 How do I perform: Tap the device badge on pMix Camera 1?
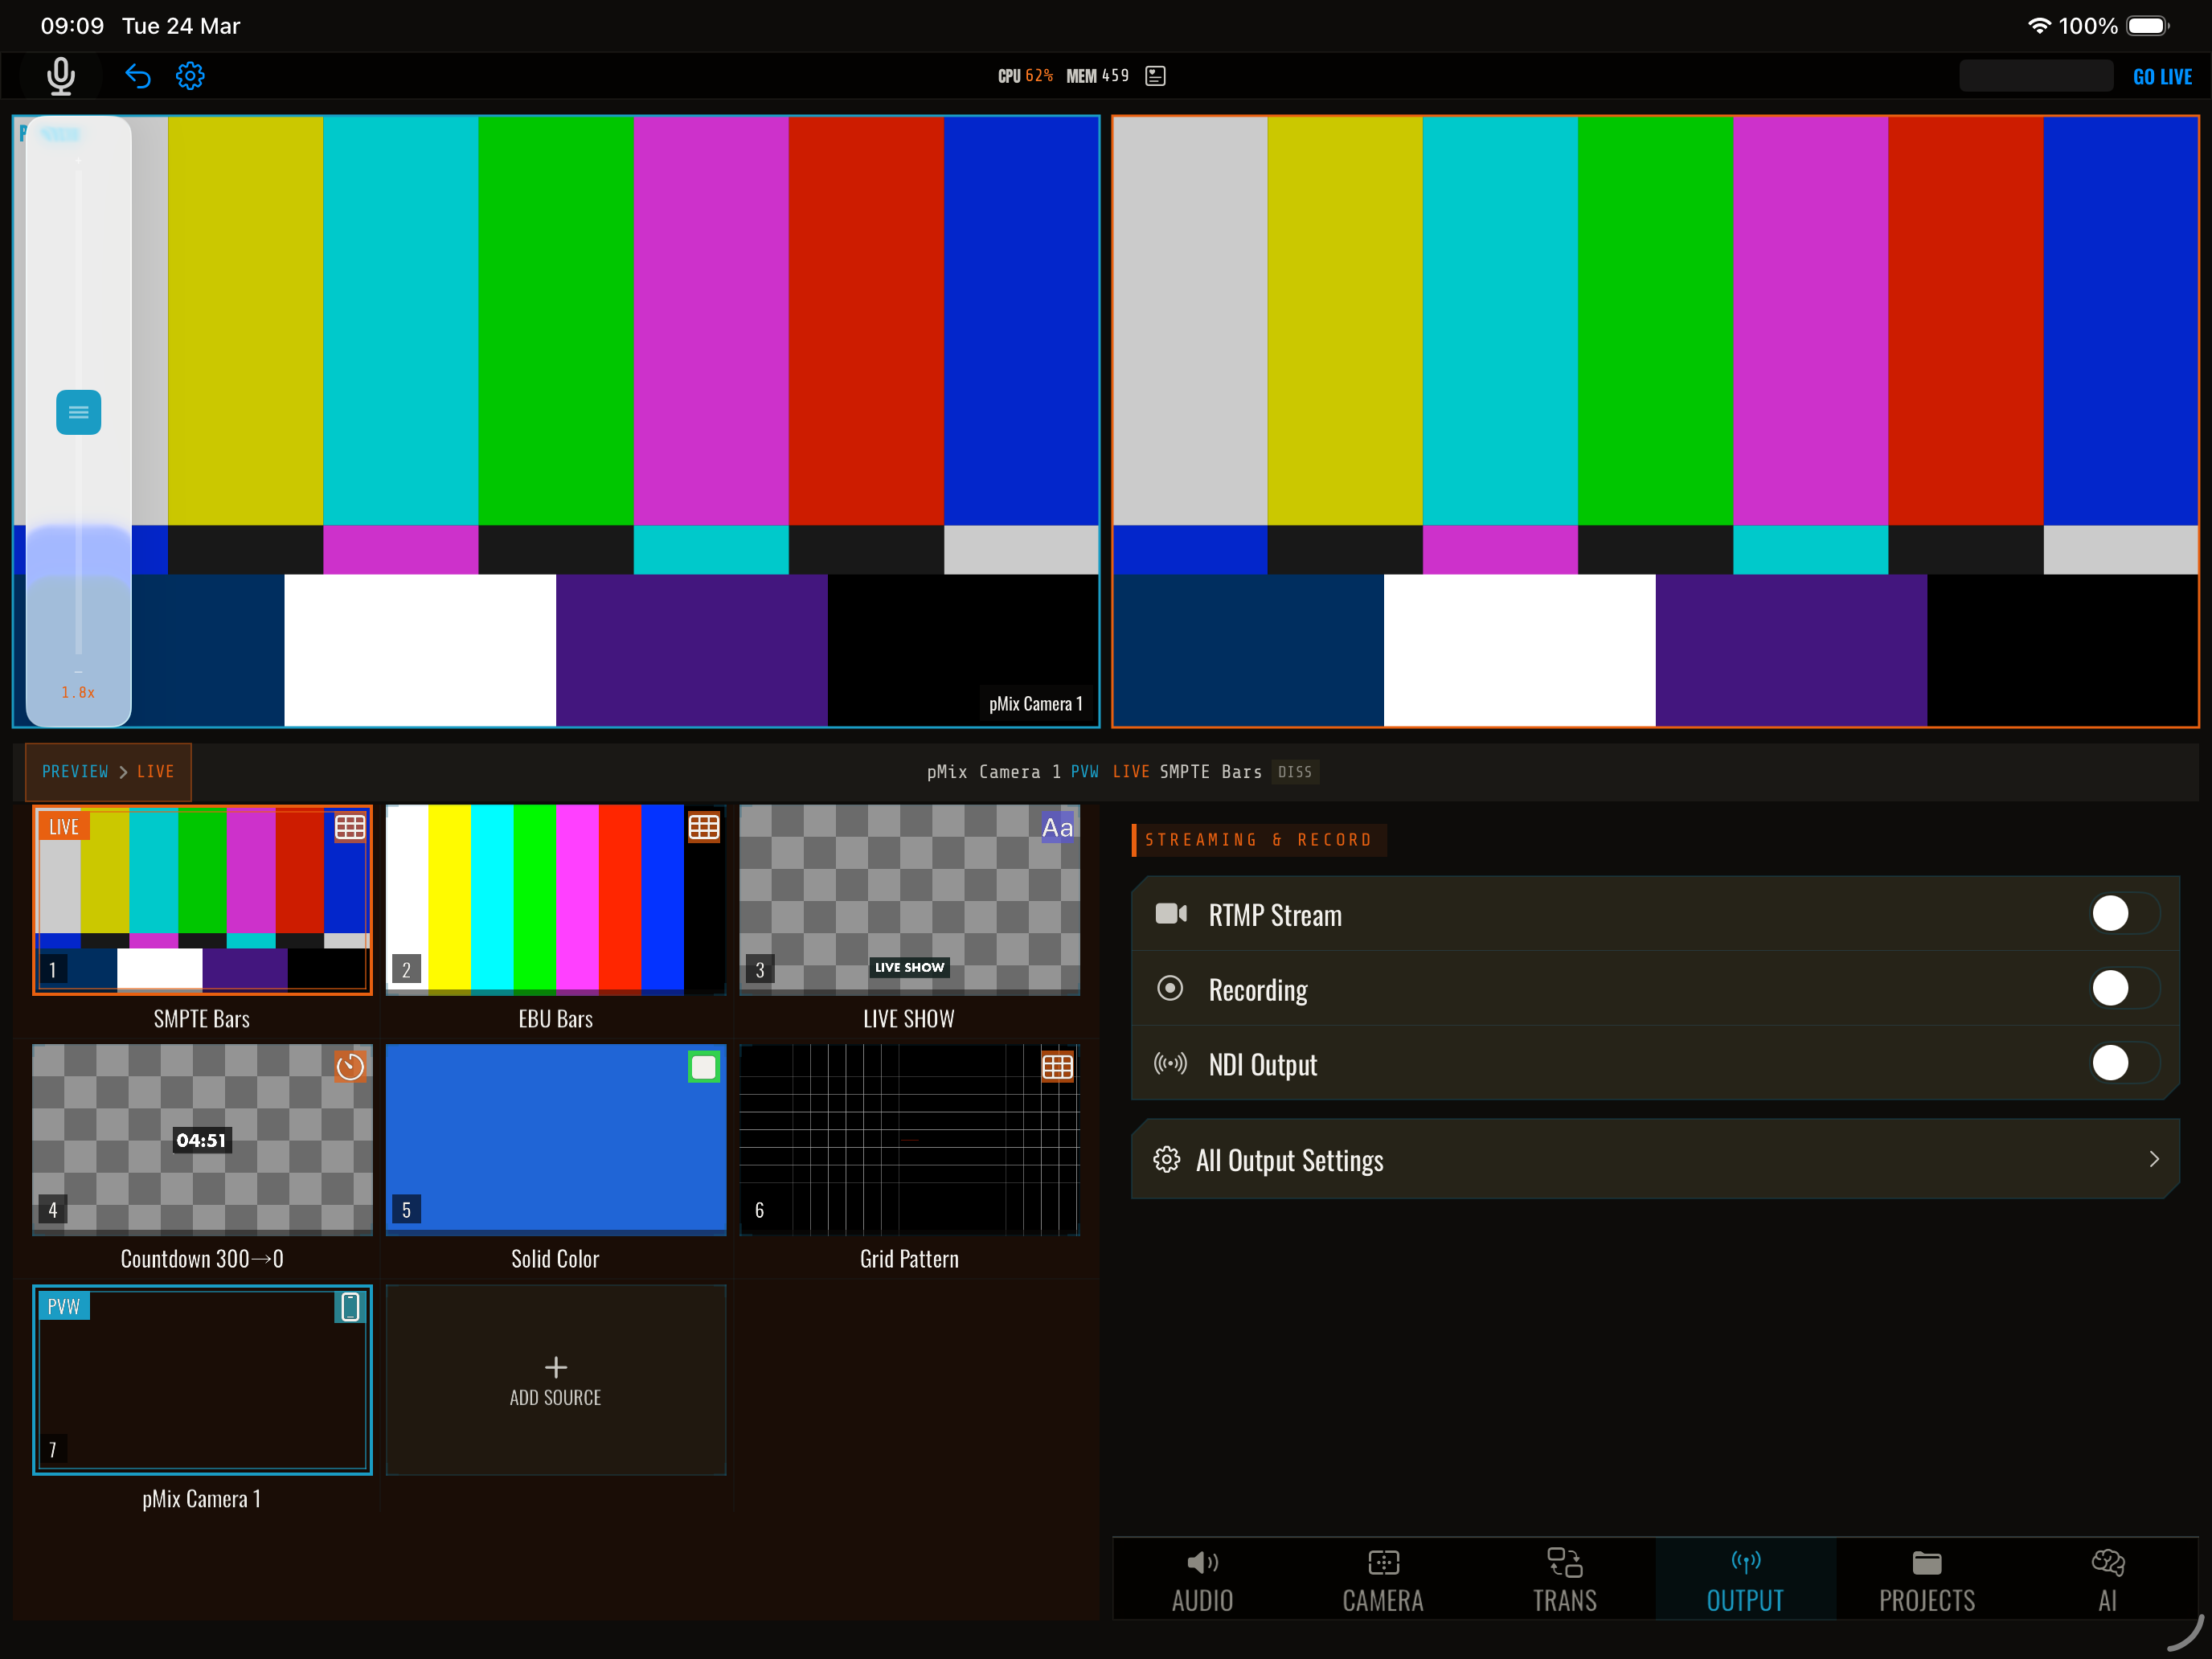pyautogui.click(x=350, y=1307)
